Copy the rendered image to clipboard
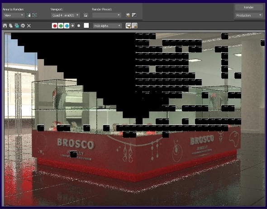Viewport: 267px width, 209px height. pyautogui.click(x=11, y=26)
